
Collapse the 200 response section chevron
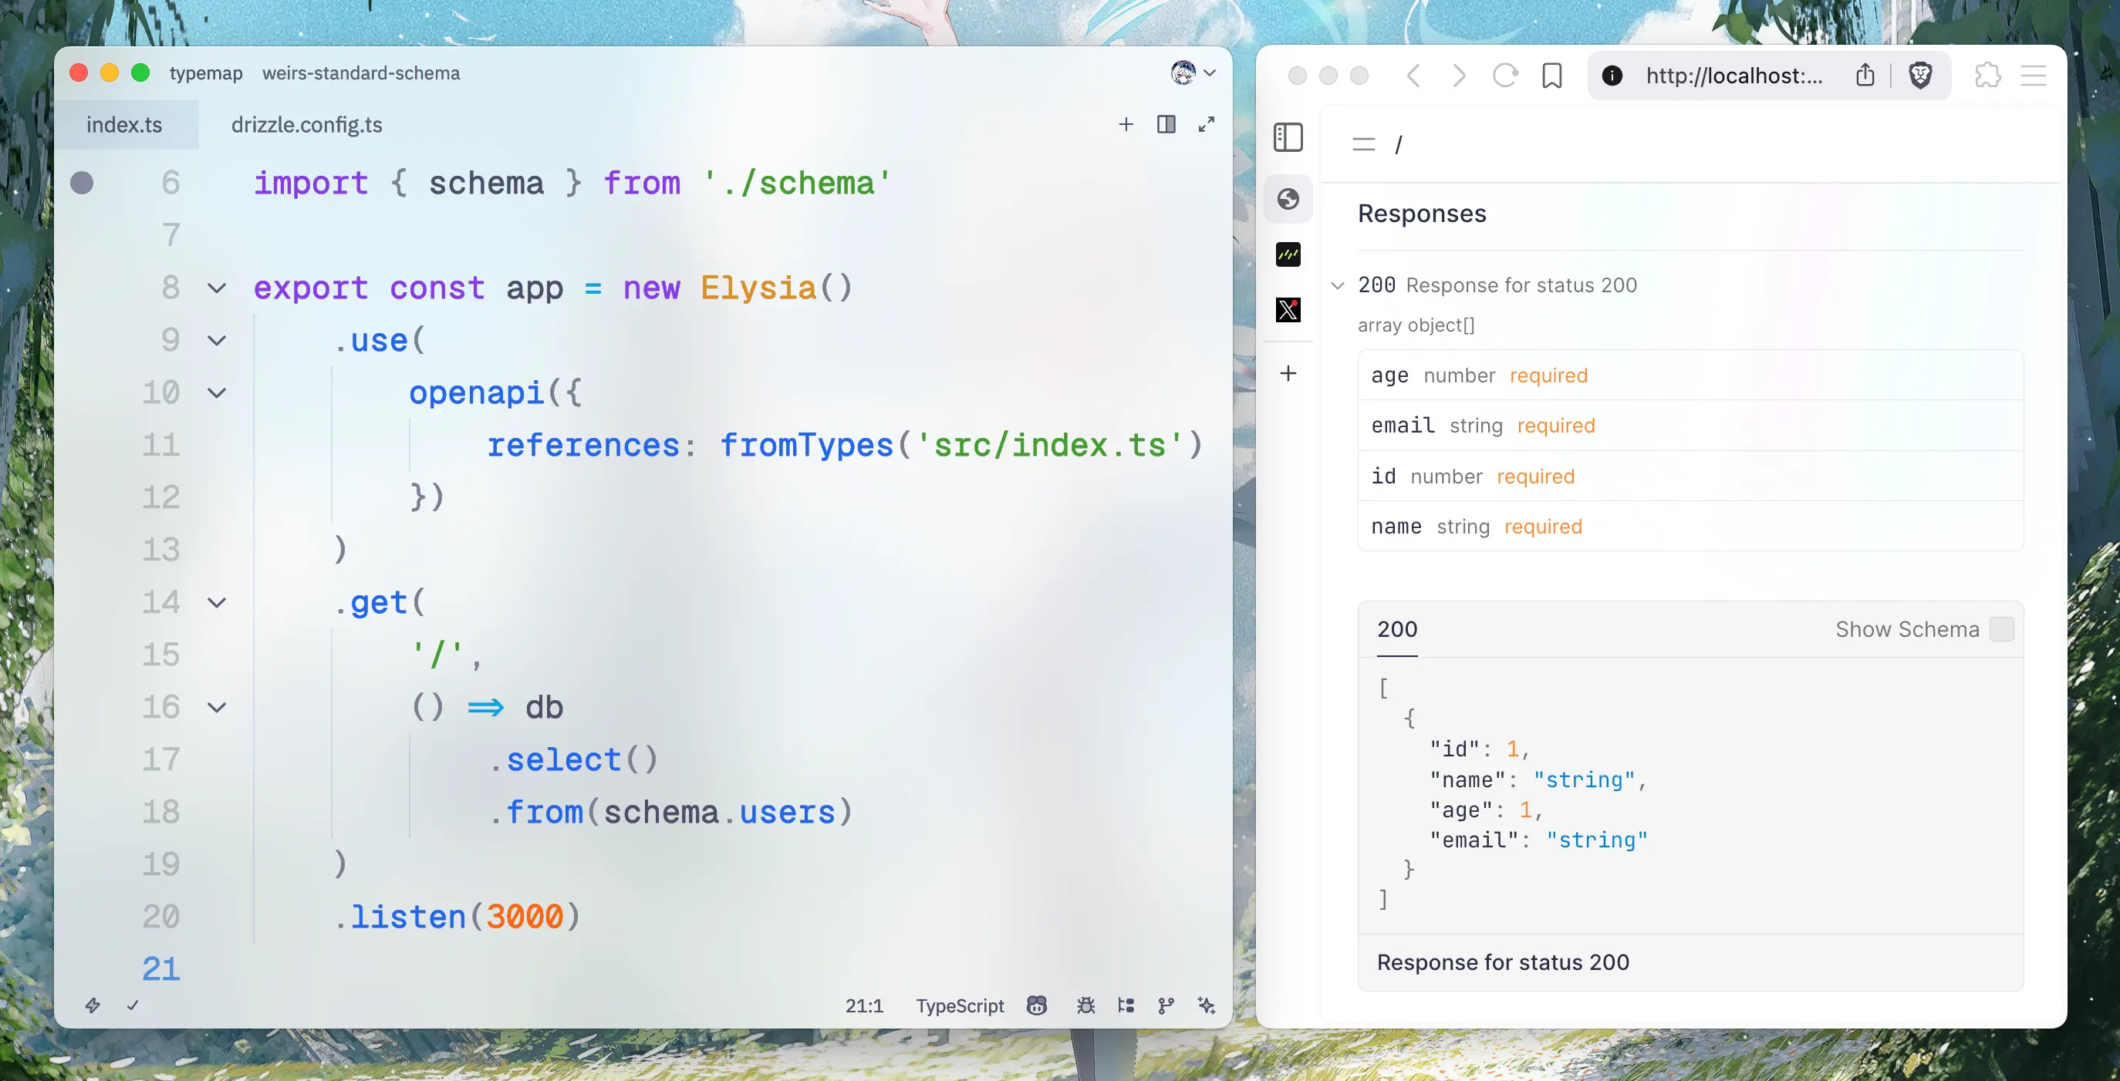(x=1339, y=285)
